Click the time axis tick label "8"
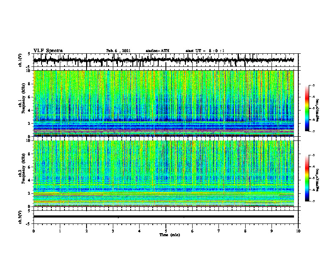 point(245,231)
